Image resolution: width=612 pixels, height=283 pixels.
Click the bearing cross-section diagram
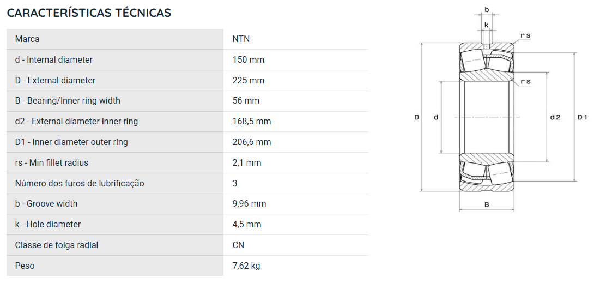pyautogui.click(x=501, y=109)
